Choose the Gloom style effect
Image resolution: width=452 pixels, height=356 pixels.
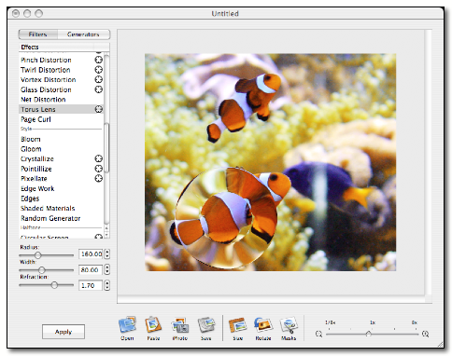click(x=31, y=149)
